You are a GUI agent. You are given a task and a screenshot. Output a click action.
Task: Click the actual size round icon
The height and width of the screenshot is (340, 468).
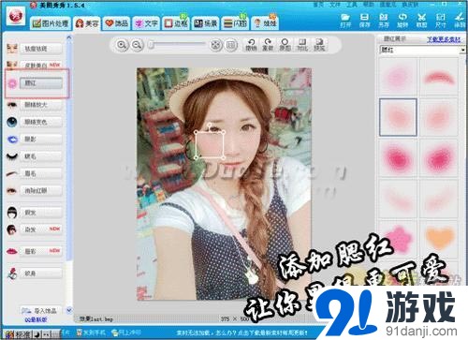point(231,45)
